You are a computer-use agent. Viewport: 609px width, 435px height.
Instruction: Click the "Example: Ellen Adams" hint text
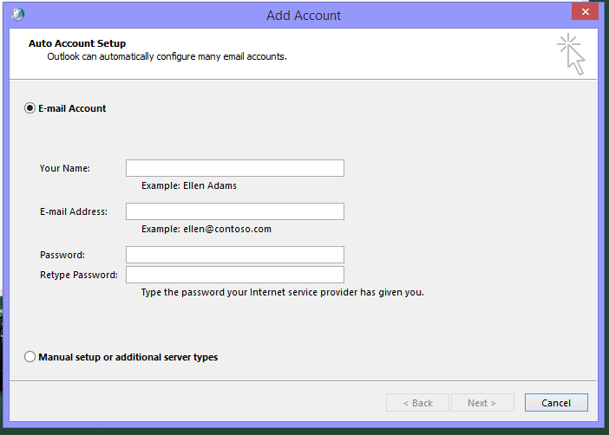click(188, 185)
